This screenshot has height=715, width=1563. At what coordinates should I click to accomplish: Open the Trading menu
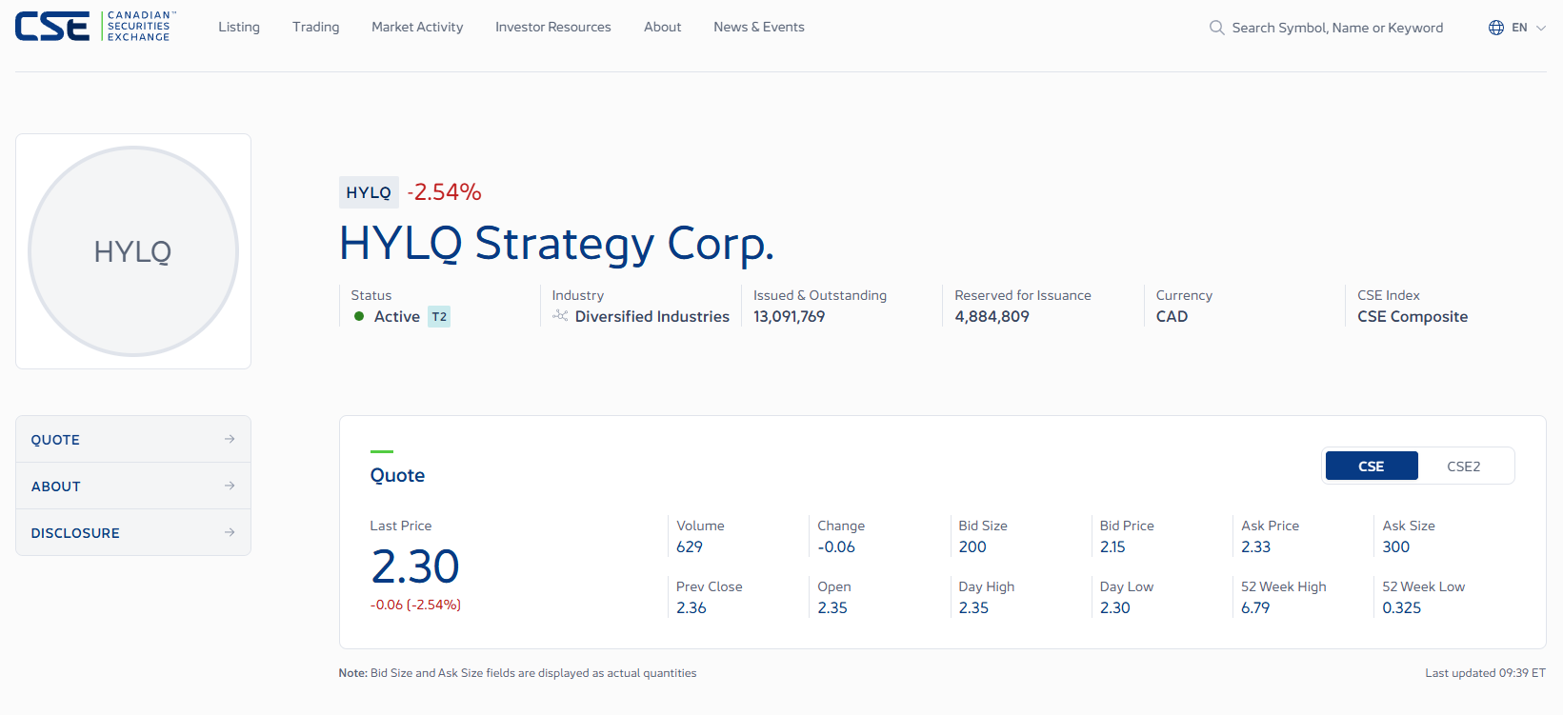coord(316,27)
